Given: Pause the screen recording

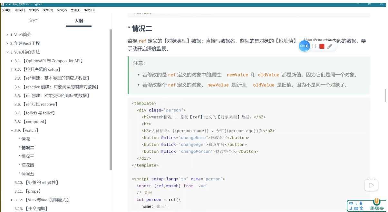Looking at the screenshot, I should coord(315,46).
